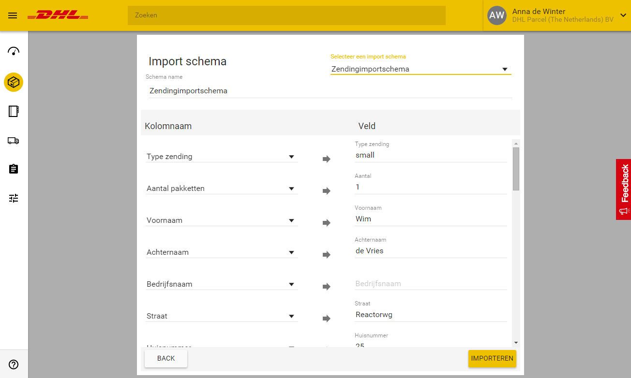
Task: Click the mapping list scrollbar thumb
Action: [x=516, y=169]
